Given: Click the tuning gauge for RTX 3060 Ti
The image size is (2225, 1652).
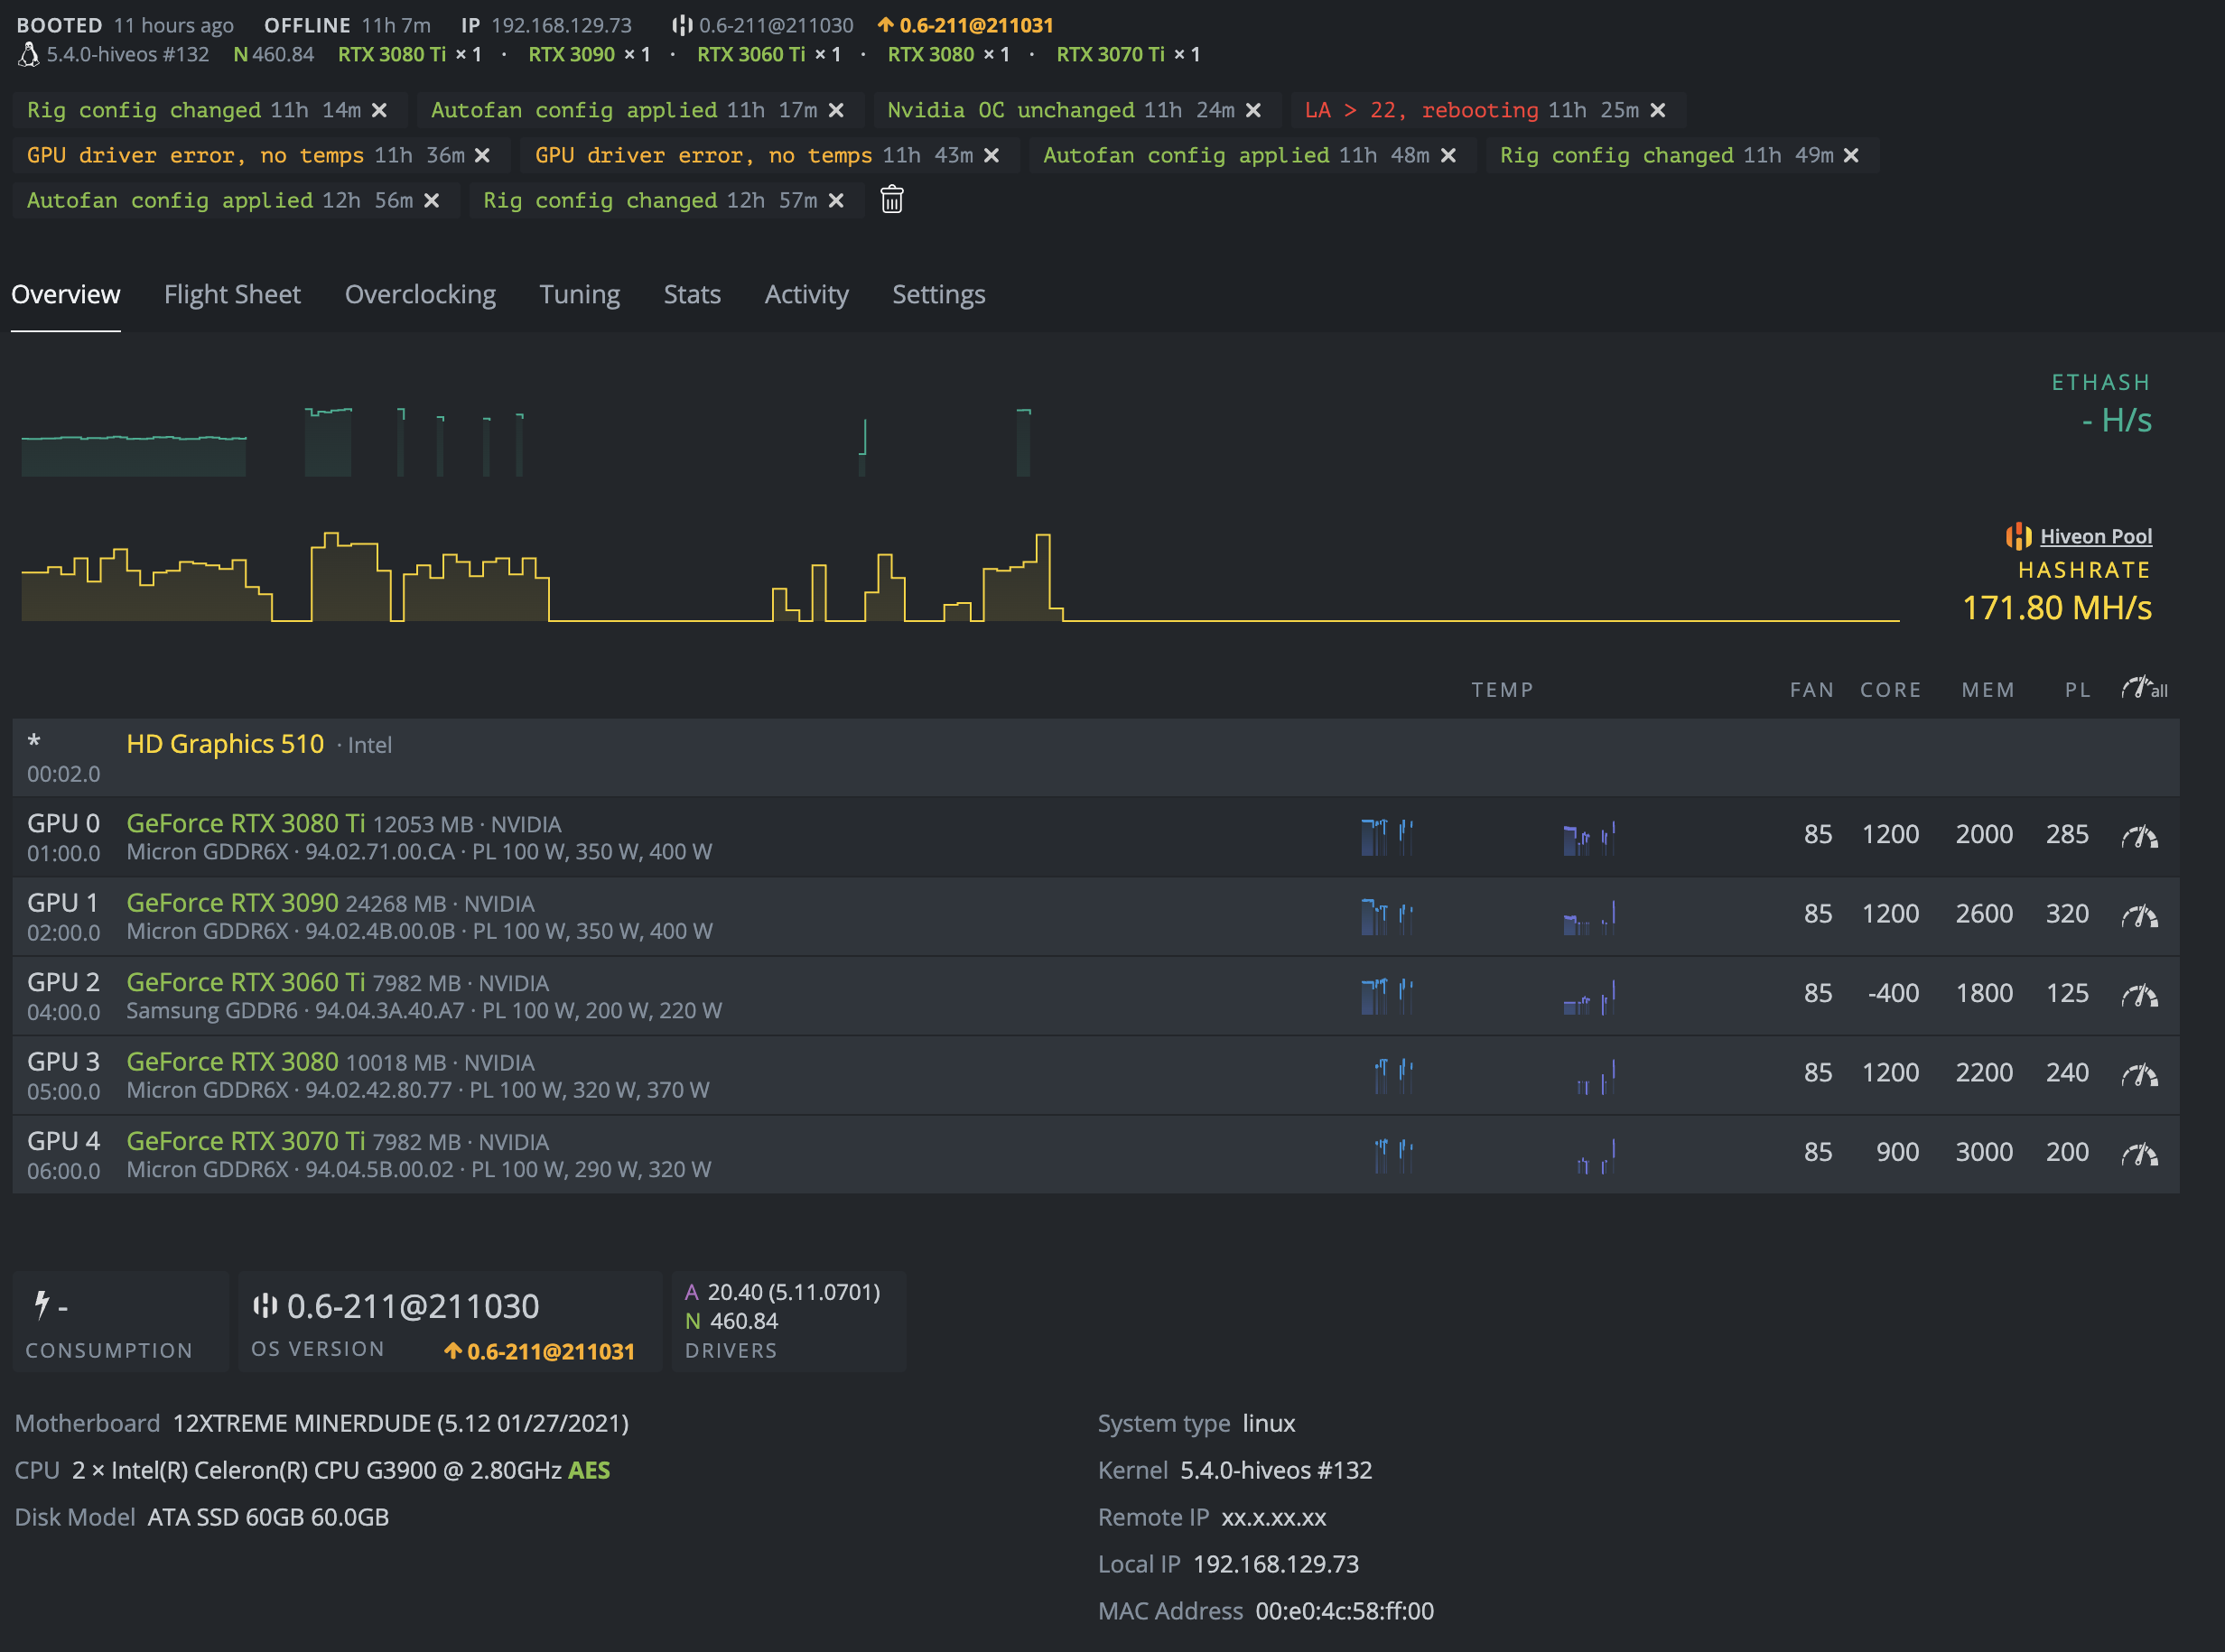Looking at the screenshot, I should (2139, 995).
